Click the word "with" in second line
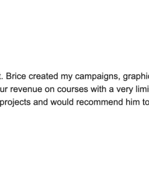 click(98, 89)
